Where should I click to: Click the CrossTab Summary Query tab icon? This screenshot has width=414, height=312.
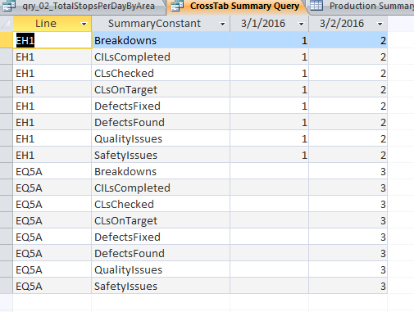(x=177, y=6)
